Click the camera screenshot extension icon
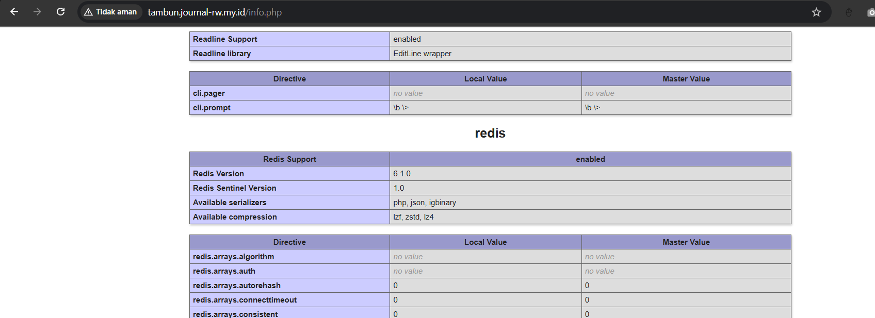This screenshot has height=318, width=875. pos(871,12)
